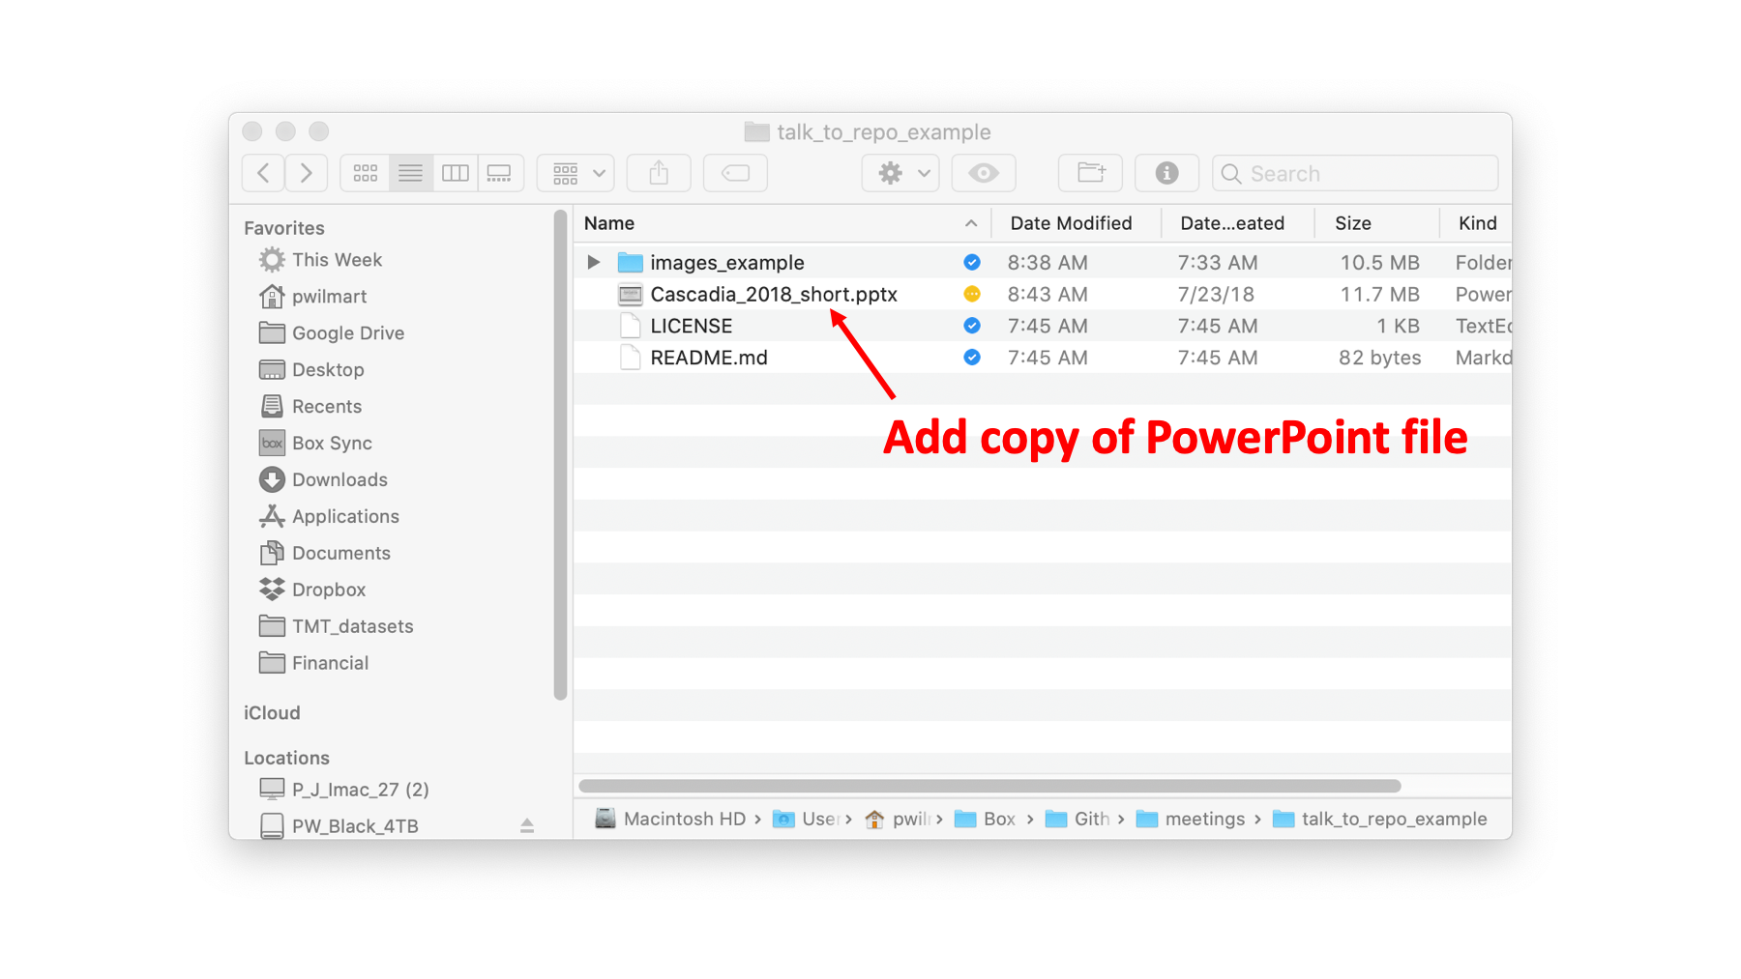Click sync status badge for LICENSE

click(x=972, y=326)
